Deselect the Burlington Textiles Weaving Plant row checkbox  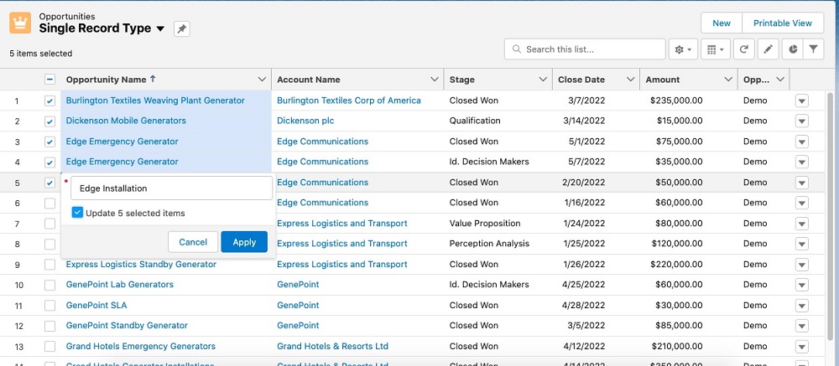pos(50,101)
